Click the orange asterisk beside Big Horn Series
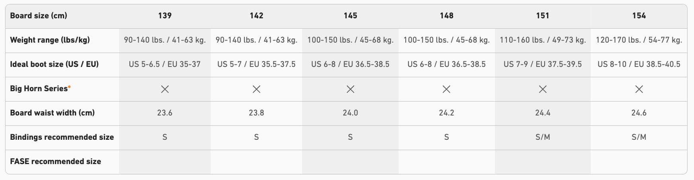 (x=70, y=87)
